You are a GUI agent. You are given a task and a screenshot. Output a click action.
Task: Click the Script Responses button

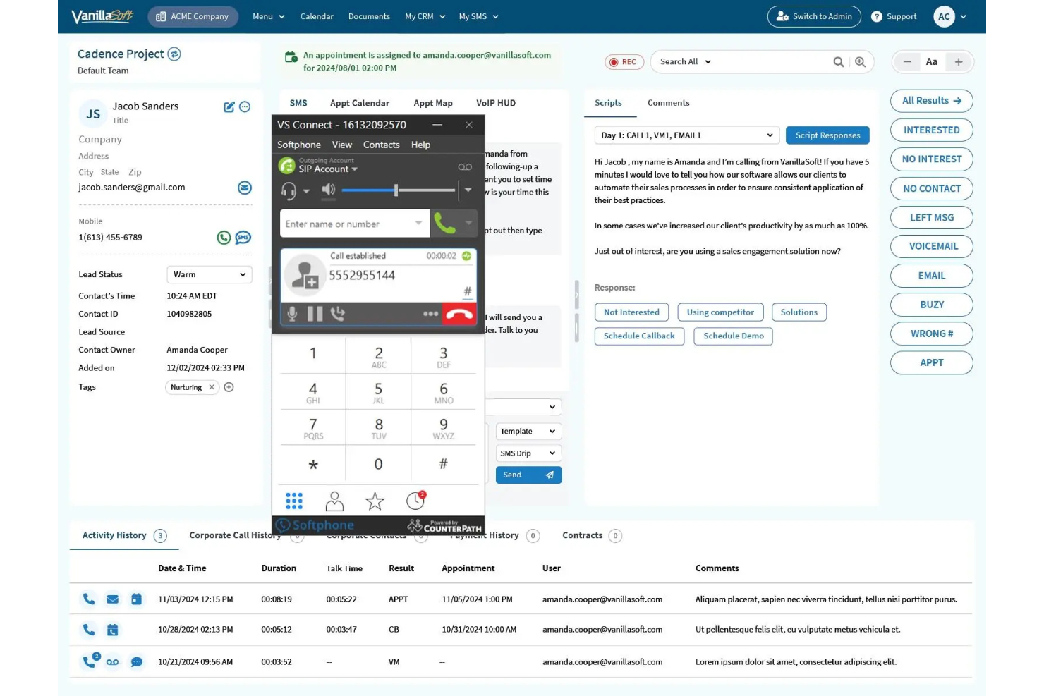[827, 135]
